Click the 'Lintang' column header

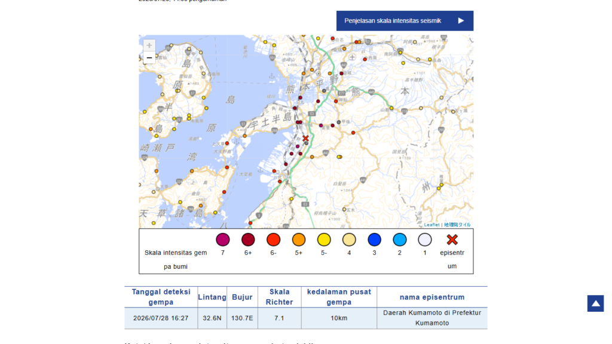[212, 297]
